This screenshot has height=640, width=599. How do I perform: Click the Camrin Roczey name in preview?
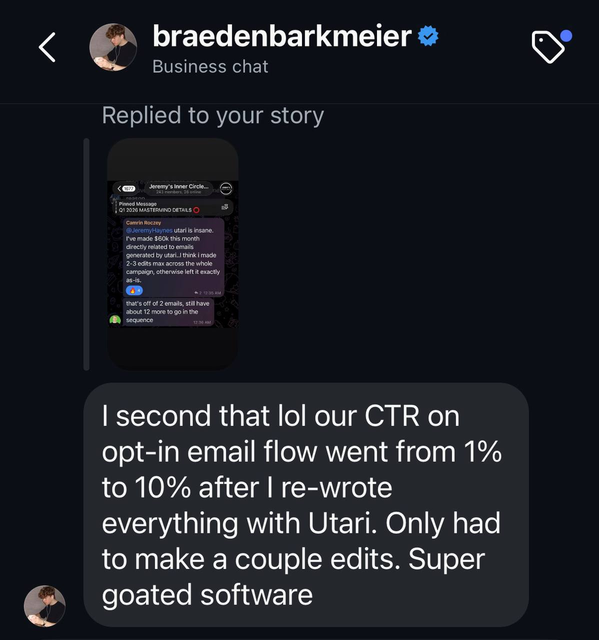coord(143,222)
